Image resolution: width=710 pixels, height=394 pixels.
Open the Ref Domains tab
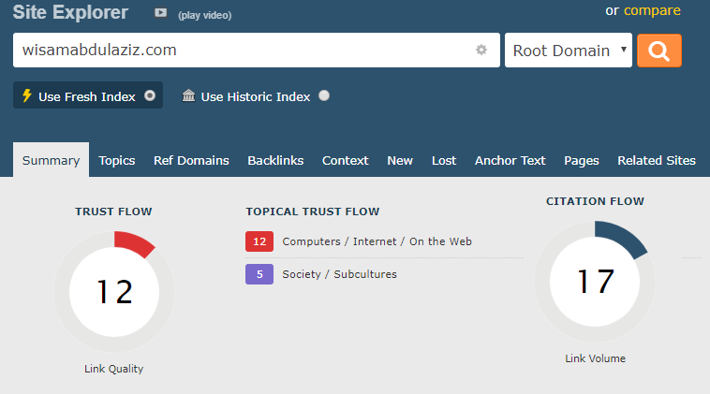click(191, 161)
